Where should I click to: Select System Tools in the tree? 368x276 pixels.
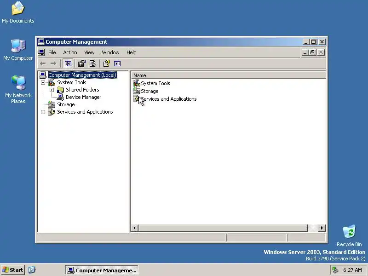point(72,82)
